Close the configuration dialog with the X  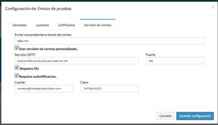coord(213,8)
